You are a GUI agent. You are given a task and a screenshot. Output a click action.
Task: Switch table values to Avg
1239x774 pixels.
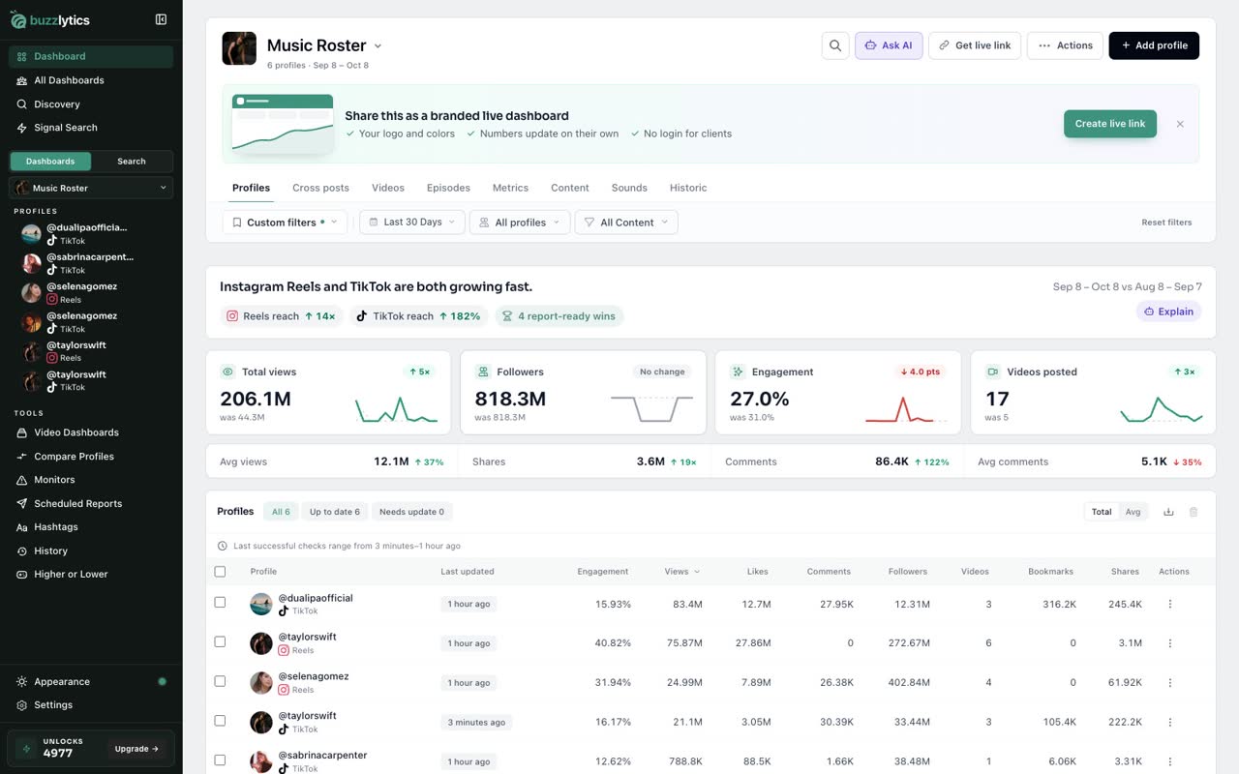click(x=1133, y=512)
